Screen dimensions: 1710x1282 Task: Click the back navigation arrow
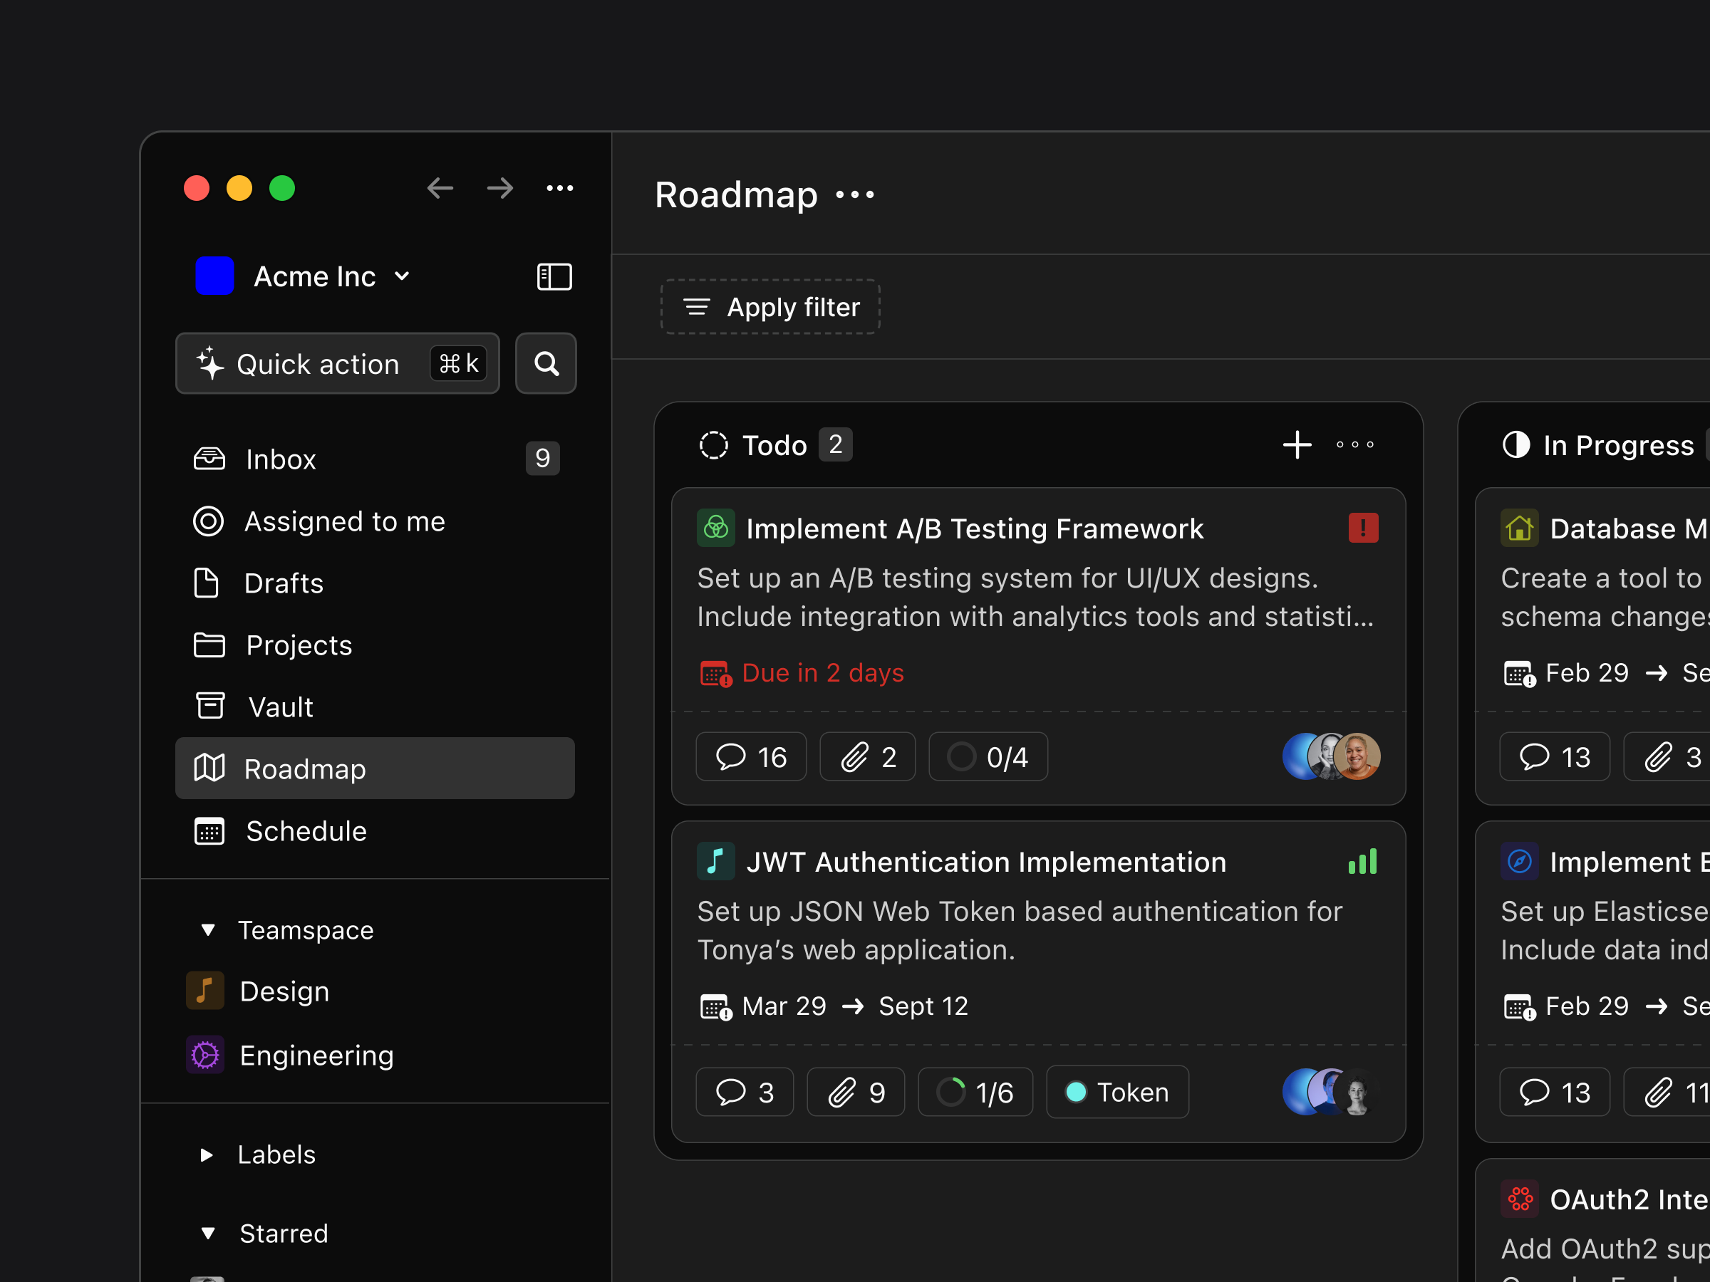tap(440, 188)
